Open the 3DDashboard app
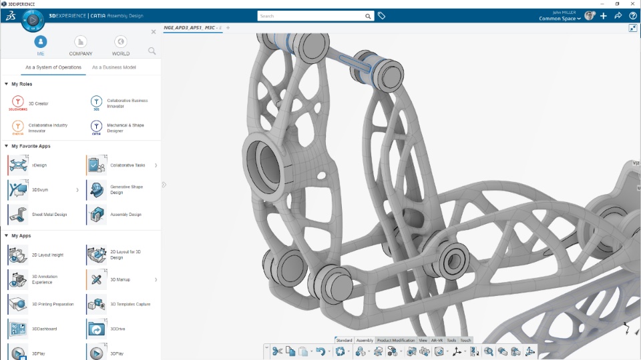Screen dimensions: 641x360 click(x=18, y=329)
